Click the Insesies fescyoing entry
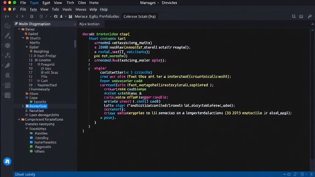This screenshot has height=177, width=315. click(40, 124)
